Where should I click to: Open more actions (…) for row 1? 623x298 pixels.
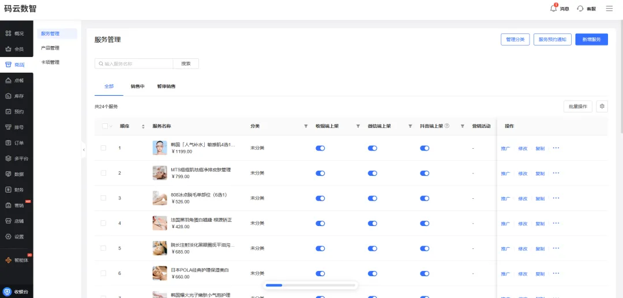556,148
